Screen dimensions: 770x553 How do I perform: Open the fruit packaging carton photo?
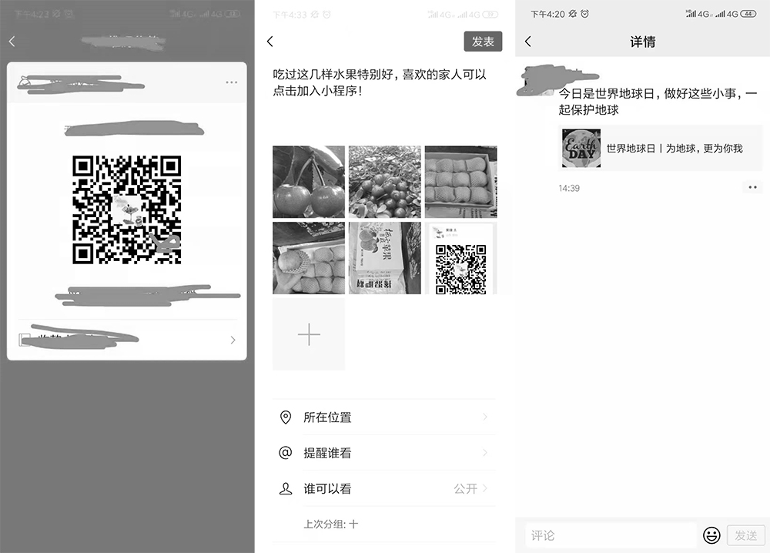(x=384, y=258)
